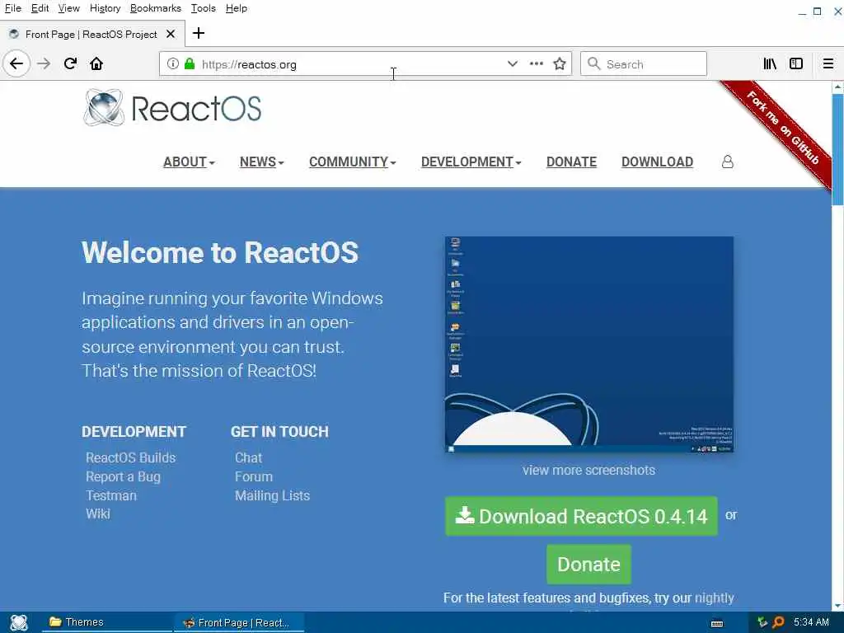
Task: Open the Bookmarks menu
Action: pyautogui.click(x=156, y=8)
